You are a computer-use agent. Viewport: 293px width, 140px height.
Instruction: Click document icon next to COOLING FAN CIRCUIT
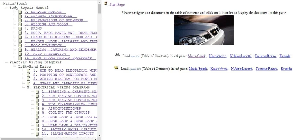(x=37, y=113)
